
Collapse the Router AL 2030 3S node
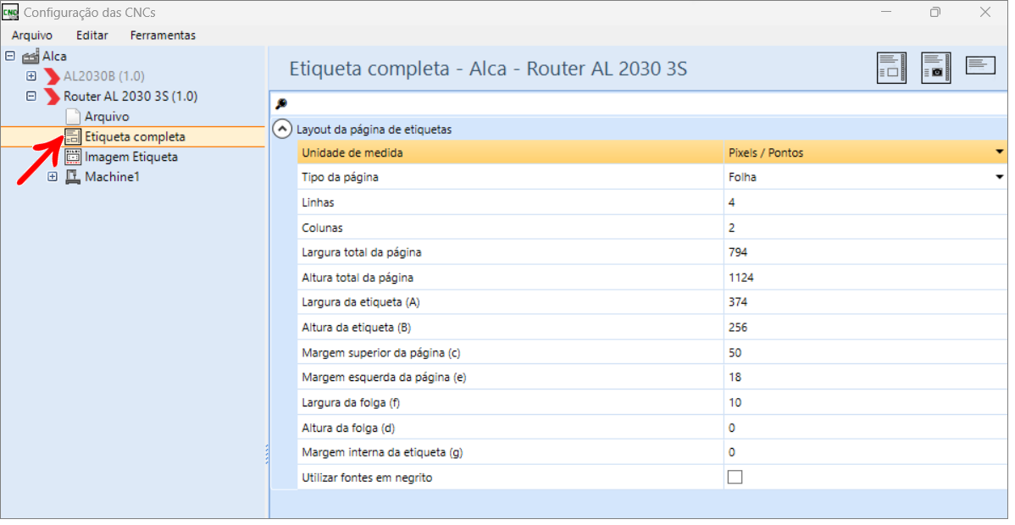pos(31,97)
